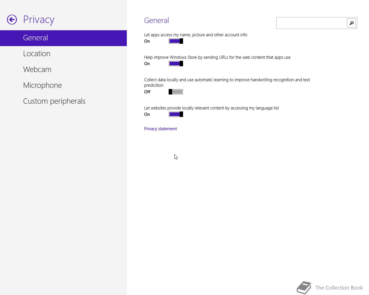Select the General sidebar item
Viewport: 369px width, 295px height.
pyautogui.click(x=63, y=38)
